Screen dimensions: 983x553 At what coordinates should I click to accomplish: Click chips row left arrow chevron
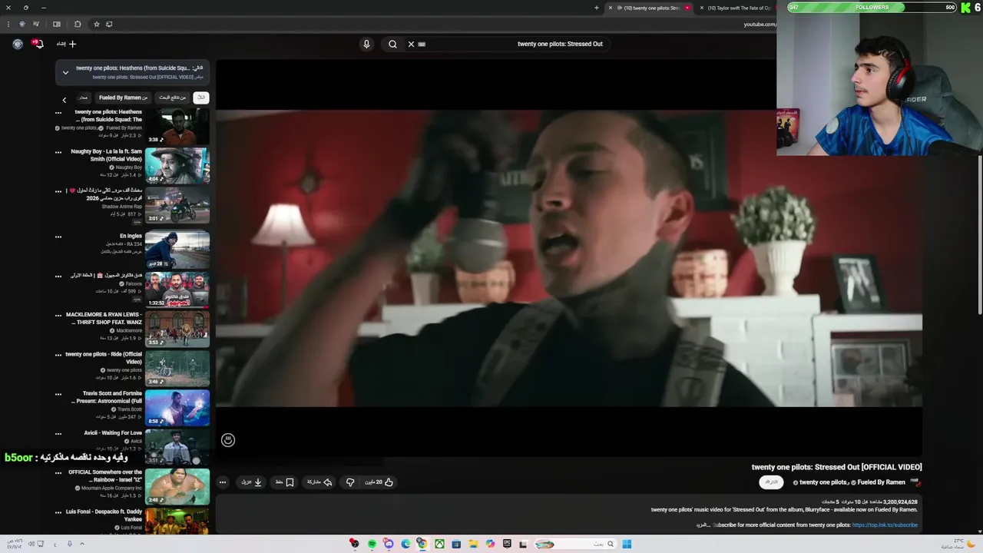coord(65,100)
